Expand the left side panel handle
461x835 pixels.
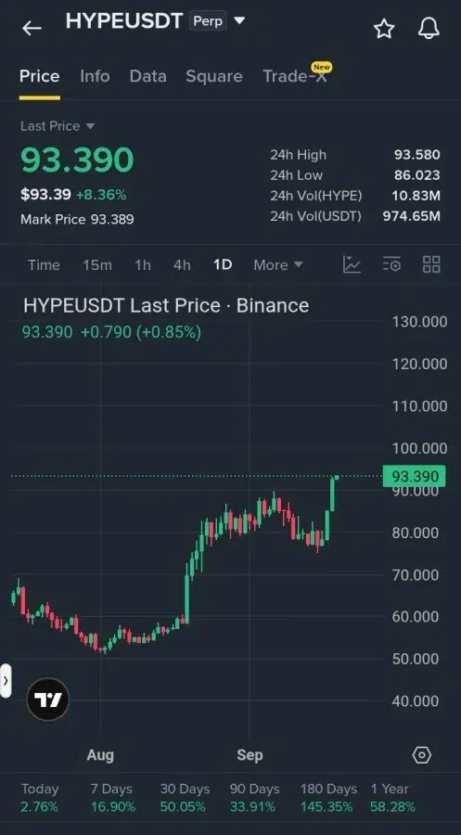(6, 680)
